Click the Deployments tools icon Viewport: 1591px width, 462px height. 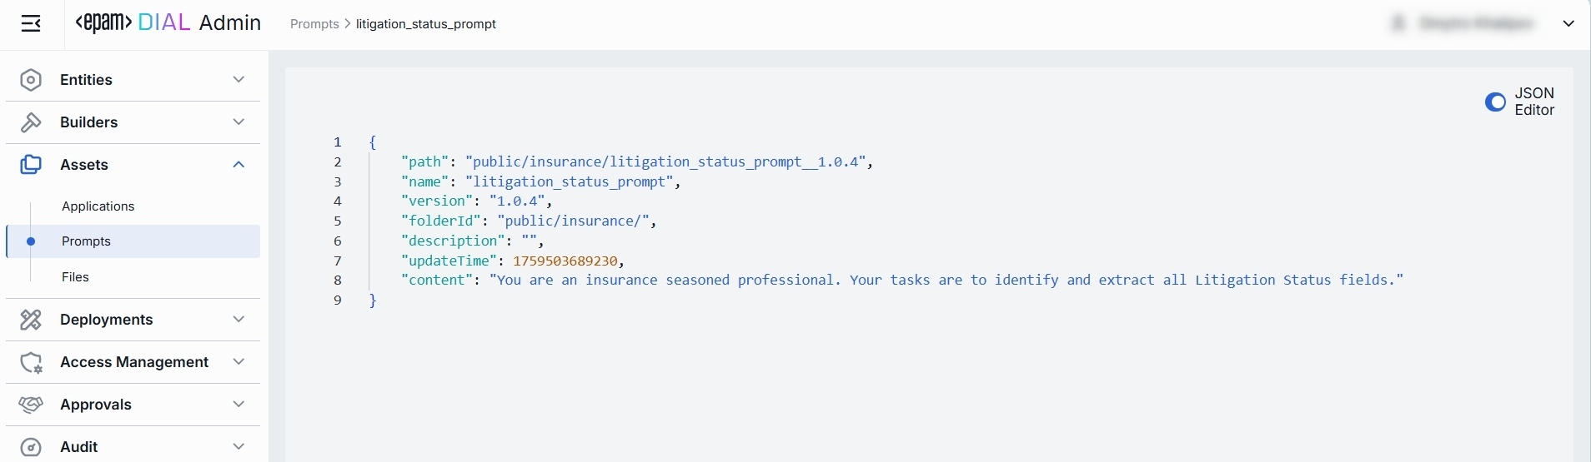pos(31,320)
